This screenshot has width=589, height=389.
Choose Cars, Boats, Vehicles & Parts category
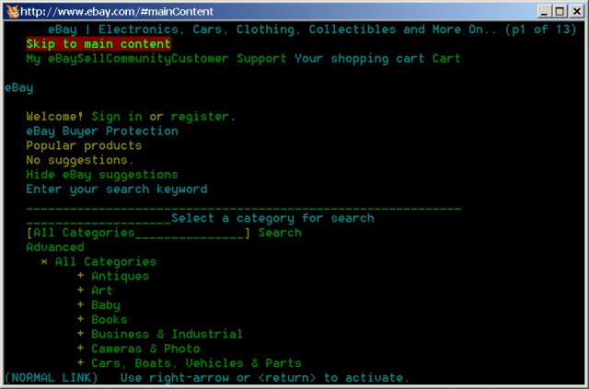coord(196,364)
